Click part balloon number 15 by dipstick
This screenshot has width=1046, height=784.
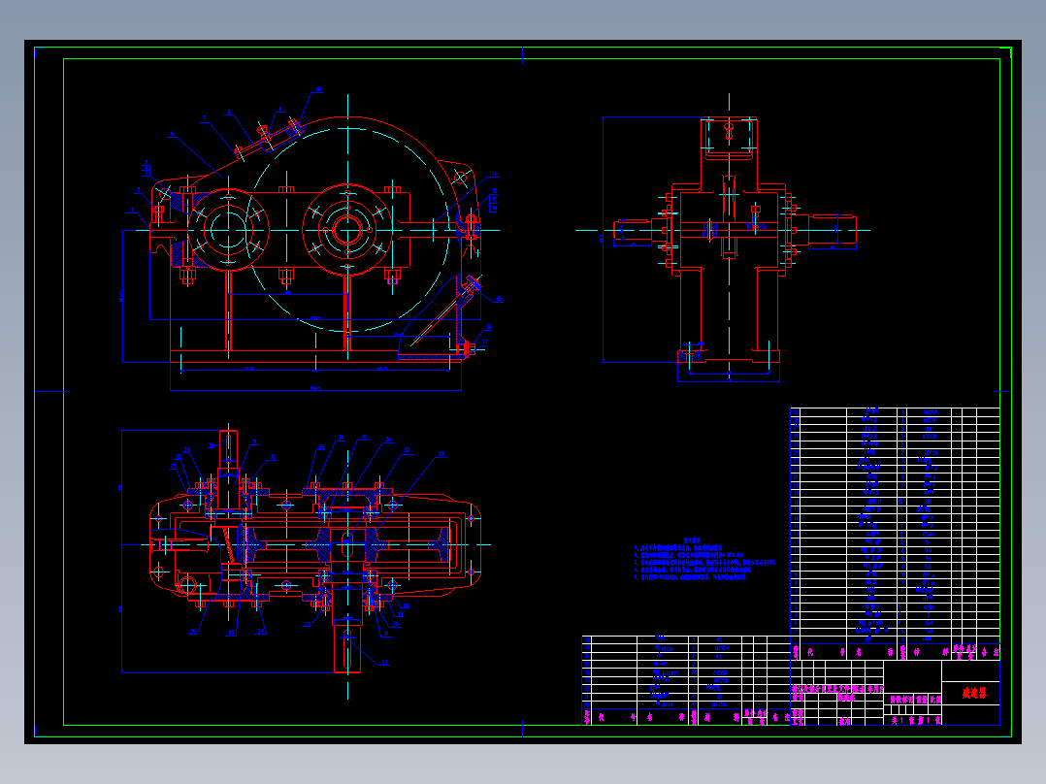[x=499, y=299]
